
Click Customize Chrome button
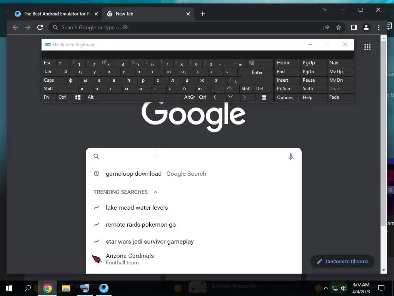342,262
